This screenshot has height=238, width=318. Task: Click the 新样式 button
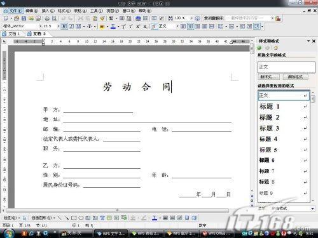coord(268,77)
